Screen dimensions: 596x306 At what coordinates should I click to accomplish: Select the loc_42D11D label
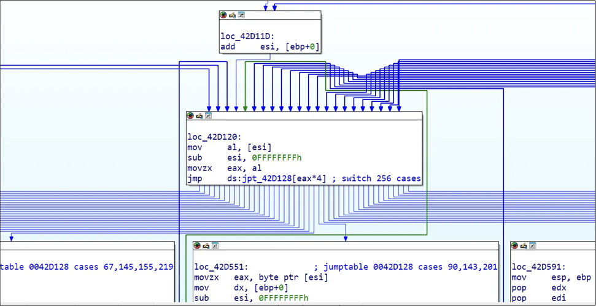tap(247, 37)
